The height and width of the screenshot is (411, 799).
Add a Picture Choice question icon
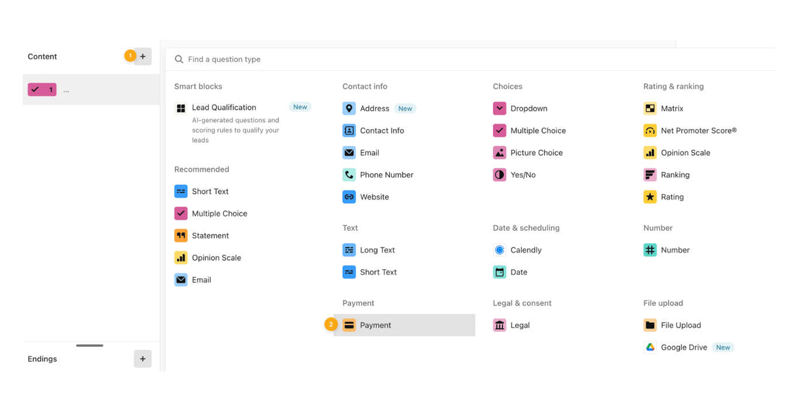(500, 153)
